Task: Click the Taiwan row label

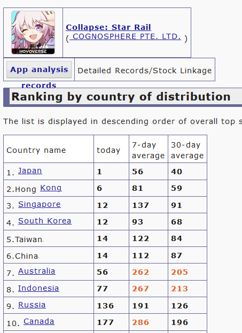Action: point(25,239)
